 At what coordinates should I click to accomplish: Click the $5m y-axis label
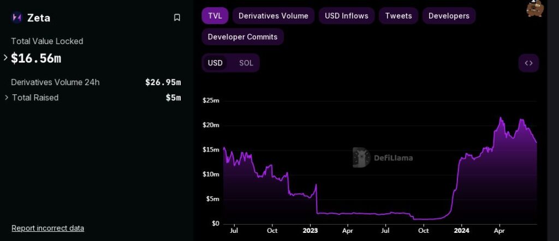[x=212, y=199]
